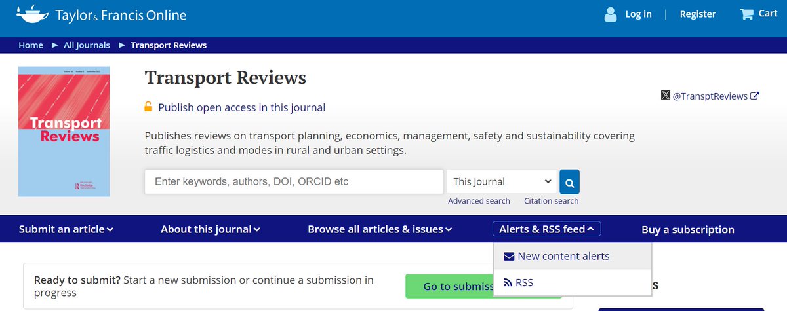787x311 pixels.
Task: Click the user profile icon beside Log in
Action: tap(611, 14)
